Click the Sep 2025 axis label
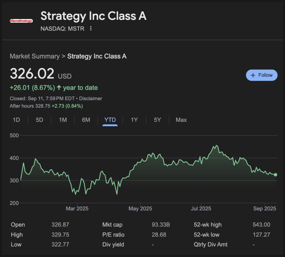The image size is (285, 257). point(265,208)
